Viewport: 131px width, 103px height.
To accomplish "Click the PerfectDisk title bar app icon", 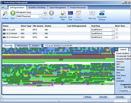I will coord(2,3).
